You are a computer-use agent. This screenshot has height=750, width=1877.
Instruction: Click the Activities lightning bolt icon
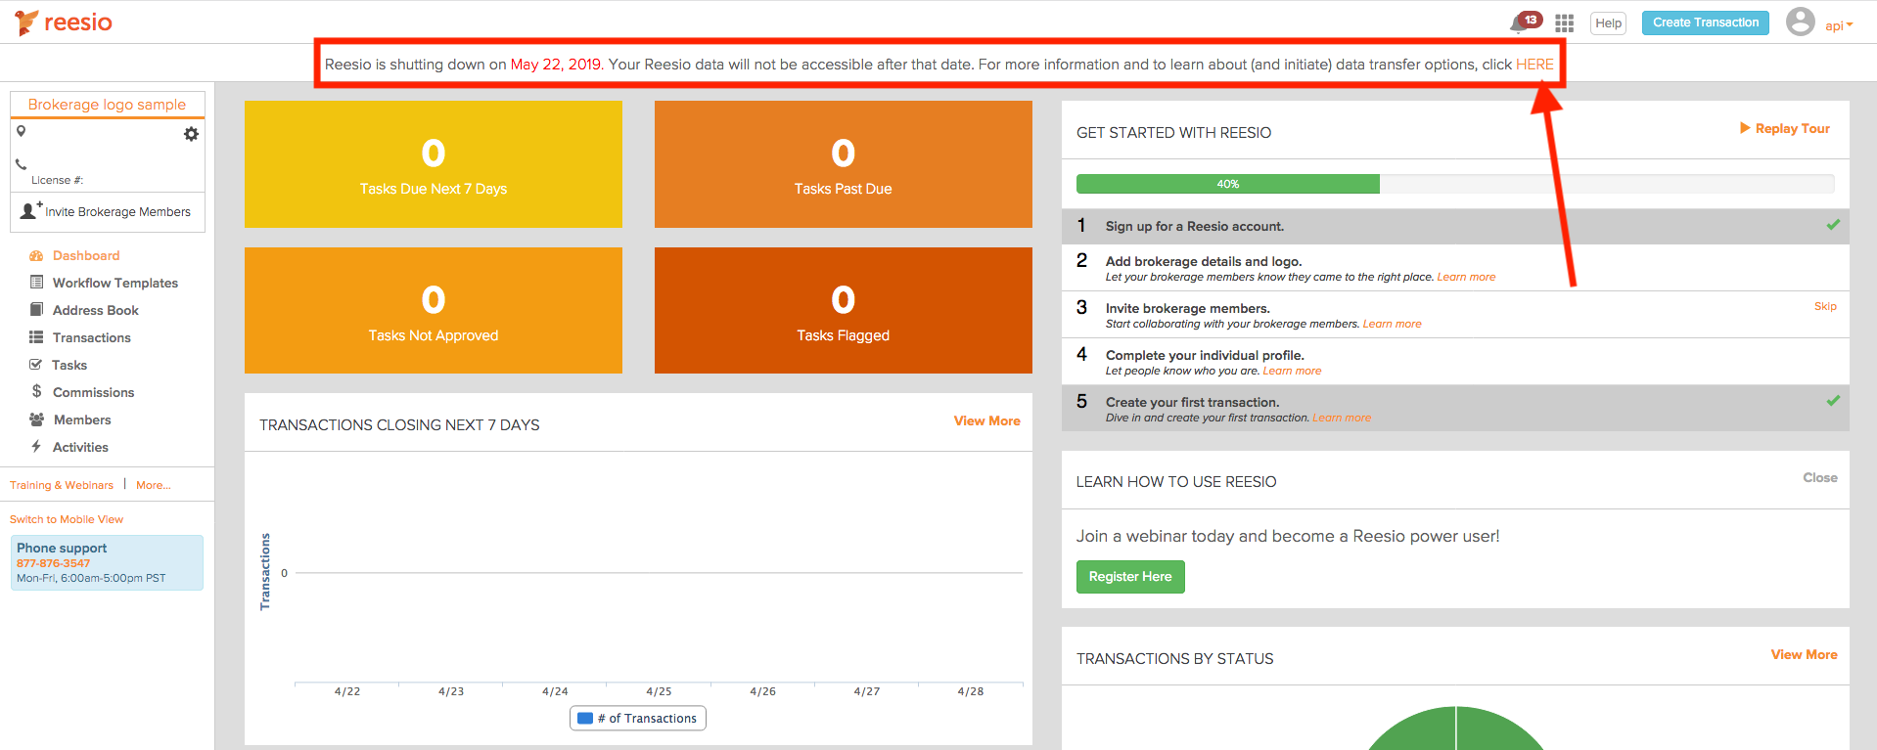click(36, 447)
